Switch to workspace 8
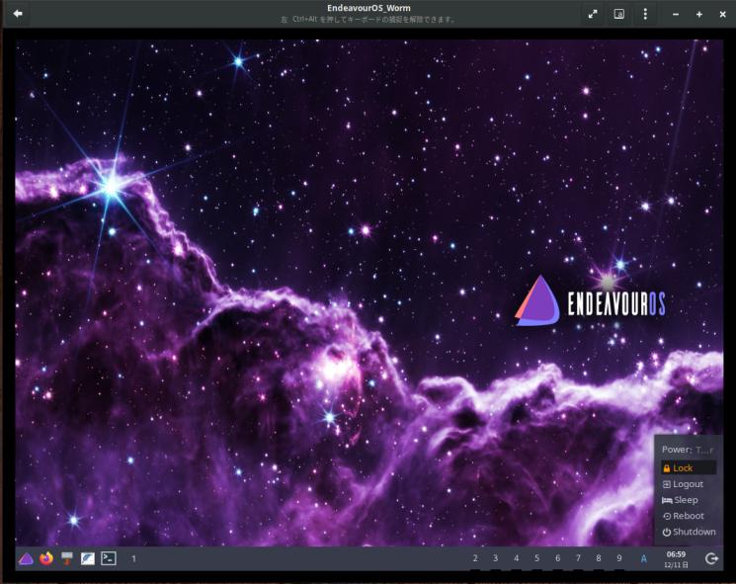This screenshot has width=736, height=584. tap(598, 558)
